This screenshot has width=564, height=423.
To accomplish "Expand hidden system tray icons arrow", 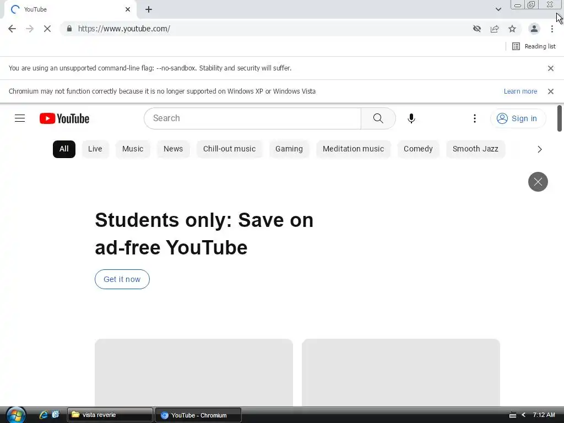I will pos(524,415).
